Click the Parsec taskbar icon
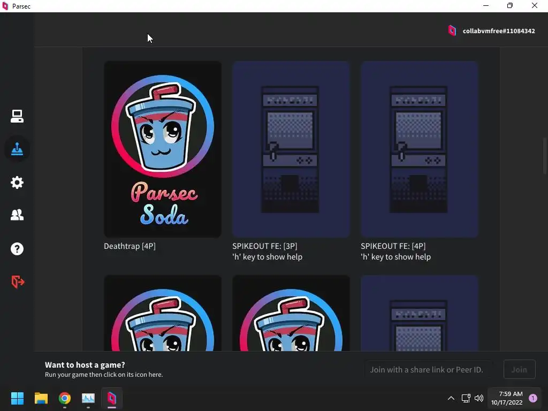This screenshot has width=548, height=411. coord(112,398)
